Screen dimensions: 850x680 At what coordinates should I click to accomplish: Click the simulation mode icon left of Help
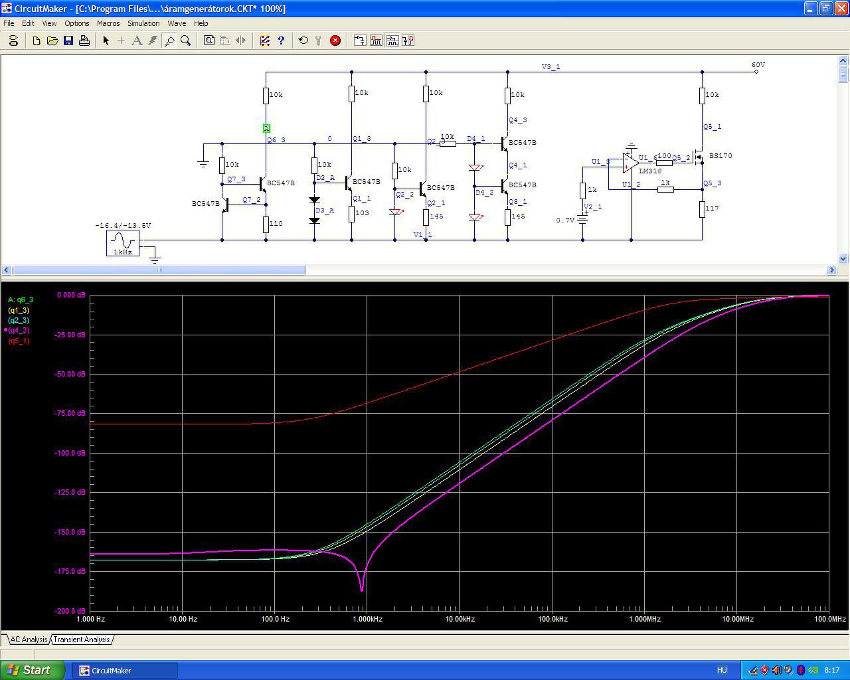265,41
